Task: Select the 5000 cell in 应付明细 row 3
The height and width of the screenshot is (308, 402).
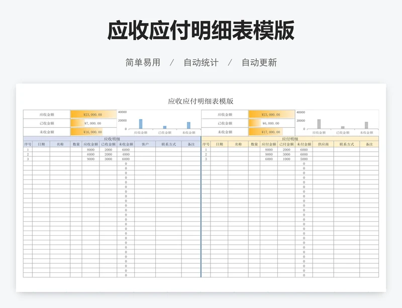Action: click(x=304, y=159)
